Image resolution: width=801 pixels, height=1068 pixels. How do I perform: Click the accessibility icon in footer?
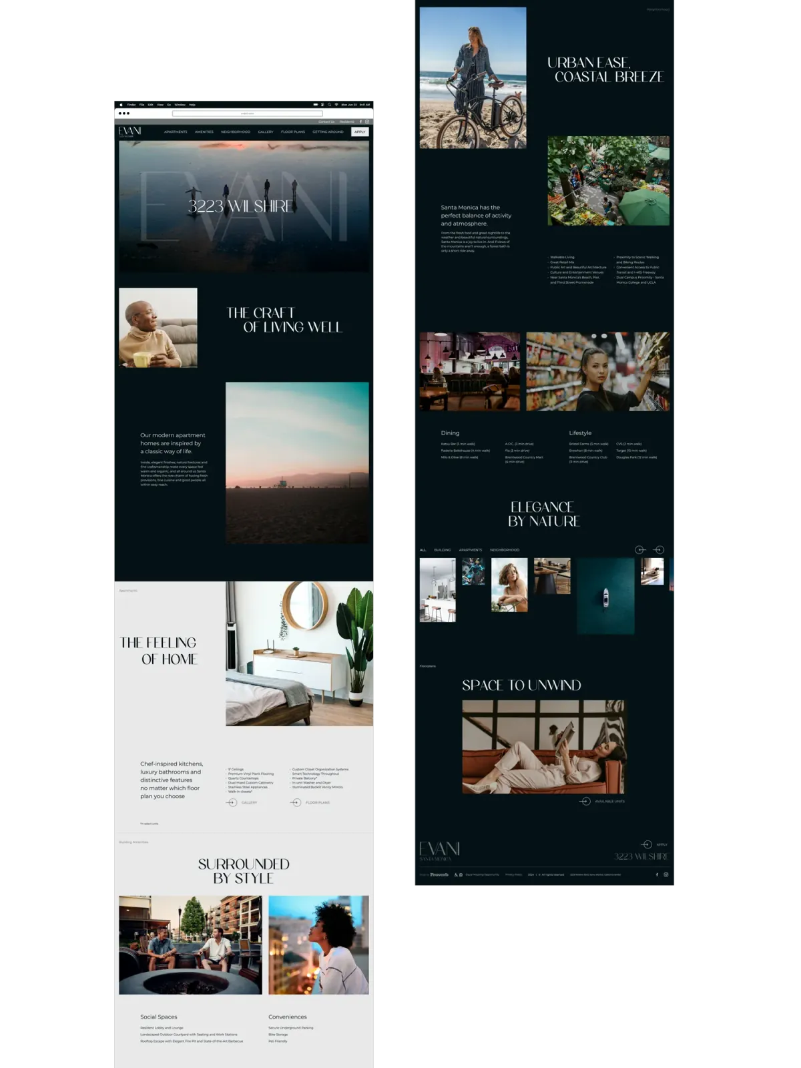tap(456, 874)
